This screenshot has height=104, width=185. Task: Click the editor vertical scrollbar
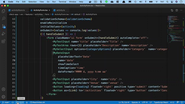(x=184, y=58)
